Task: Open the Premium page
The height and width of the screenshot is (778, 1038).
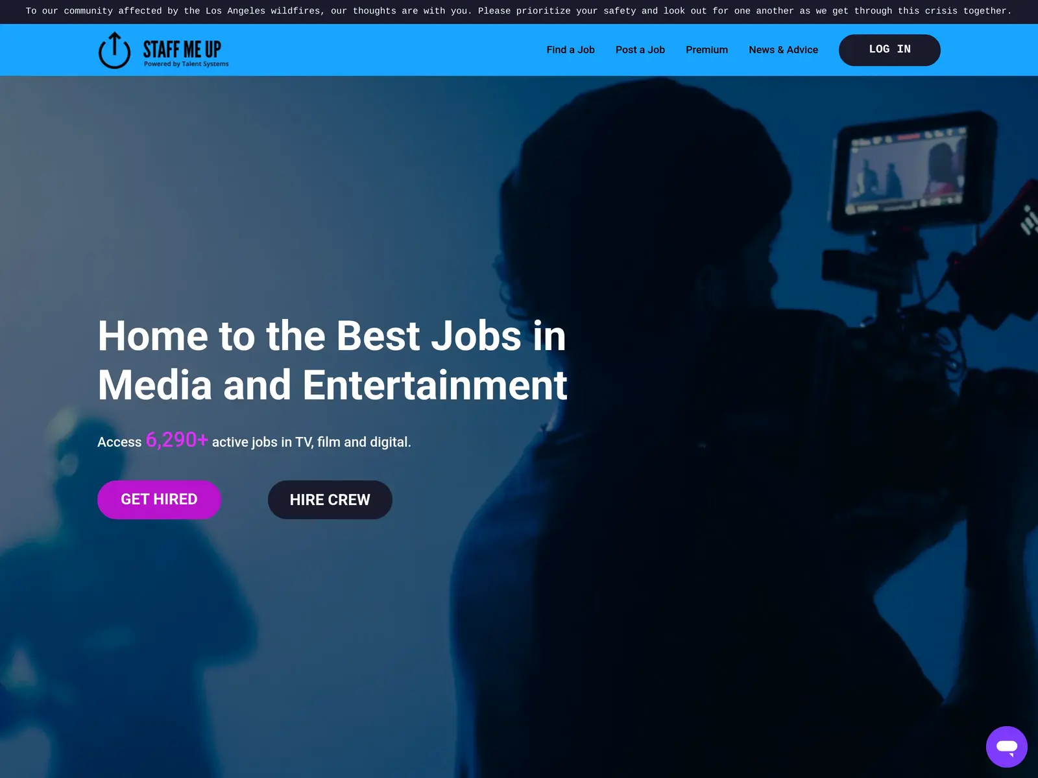Action: (x=706, y=50)
